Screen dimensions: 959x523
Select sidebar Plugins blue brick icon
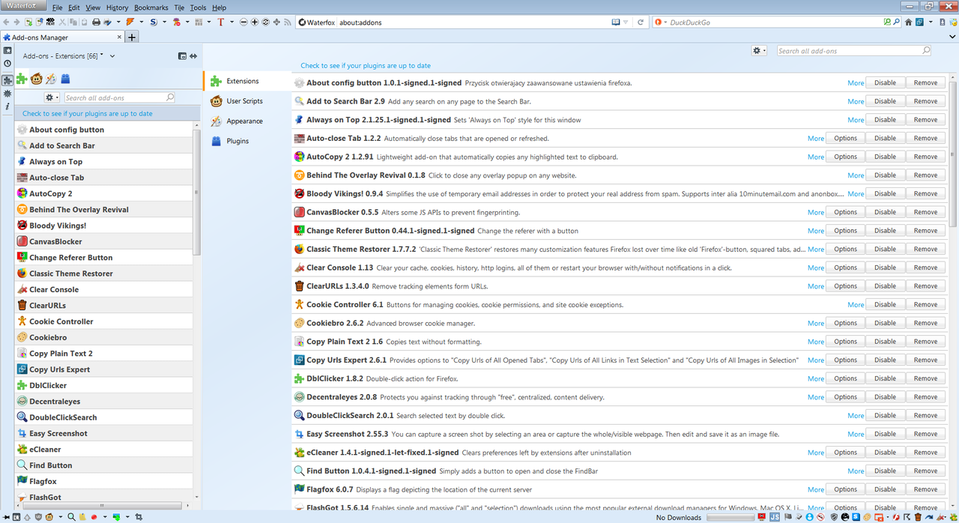coord(66,79)
